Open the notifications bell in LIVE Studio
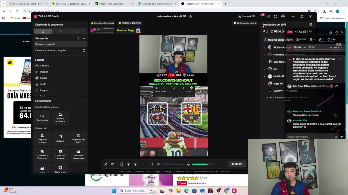The width and height of the screenshot is (348, 195). (261, 16)
